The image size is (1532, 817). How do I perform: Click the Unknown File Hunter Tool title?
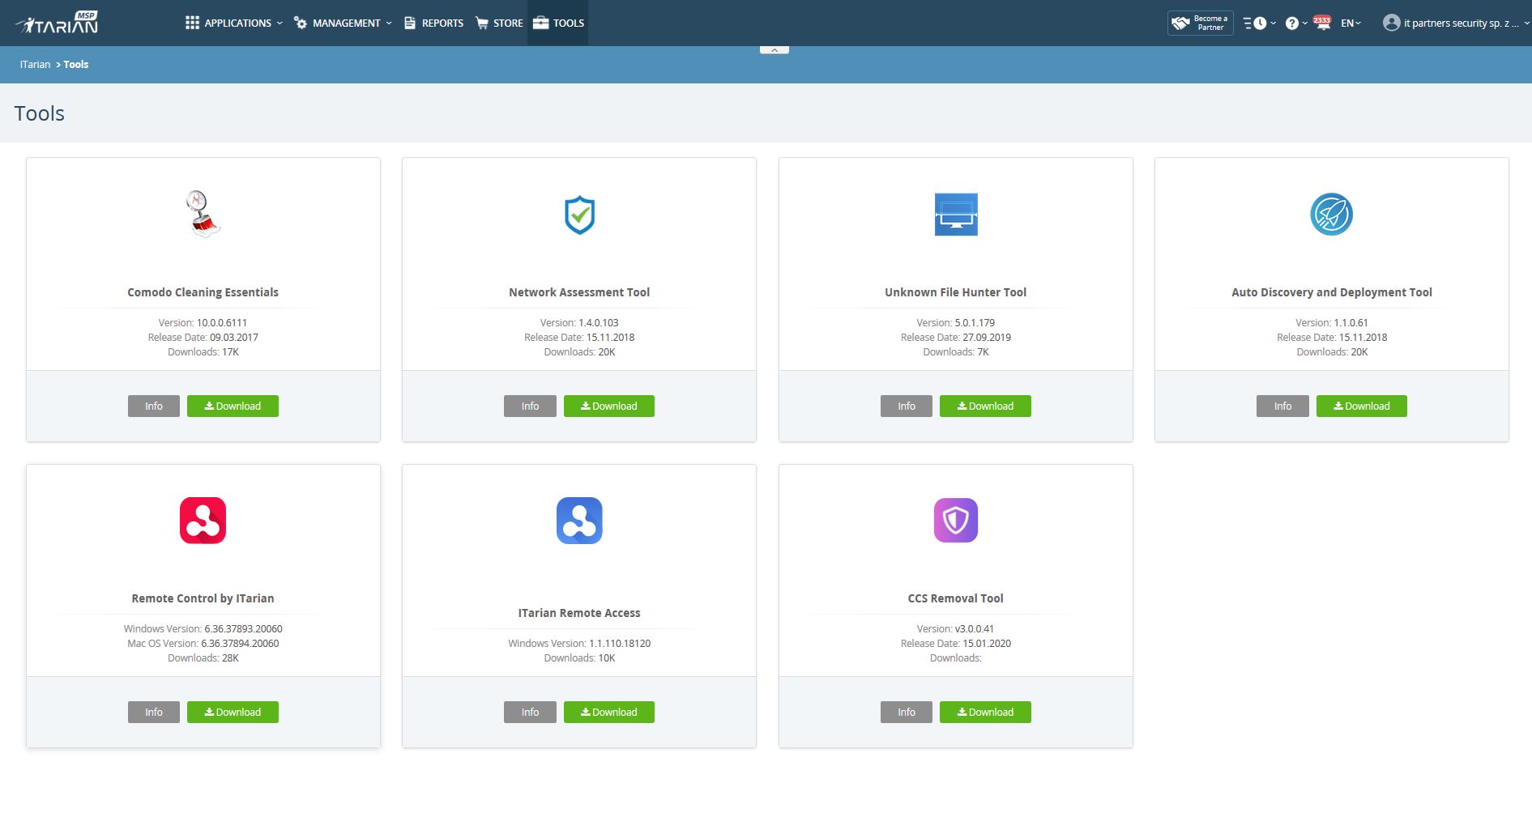click(x=956, y=292)
